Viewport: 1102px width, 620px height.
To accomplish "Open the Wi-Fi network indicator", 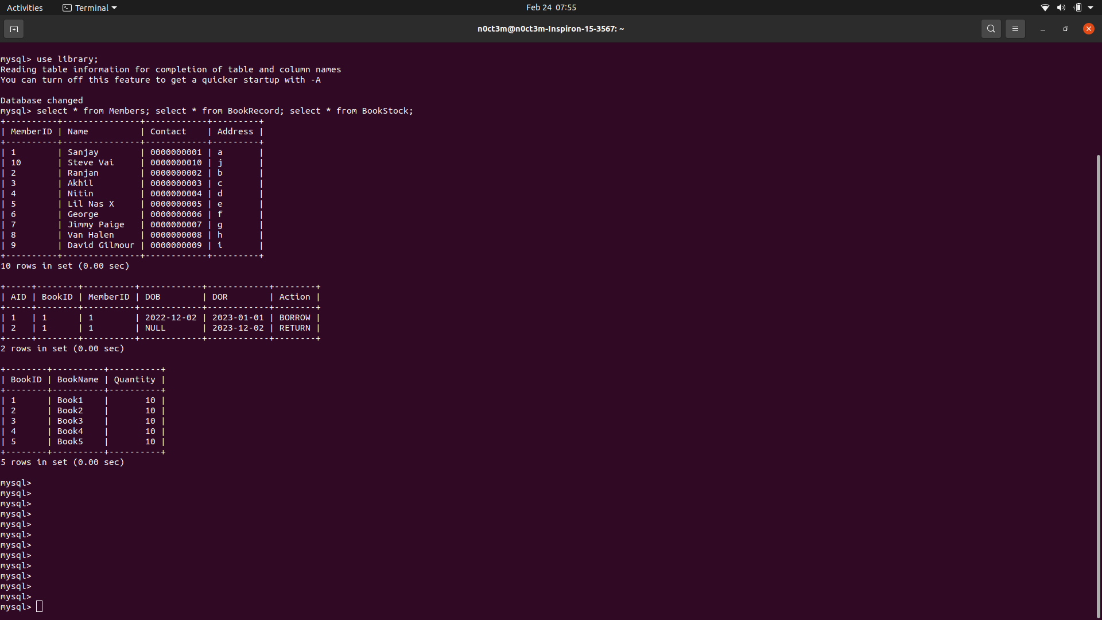I will [x=1045, y=7].
